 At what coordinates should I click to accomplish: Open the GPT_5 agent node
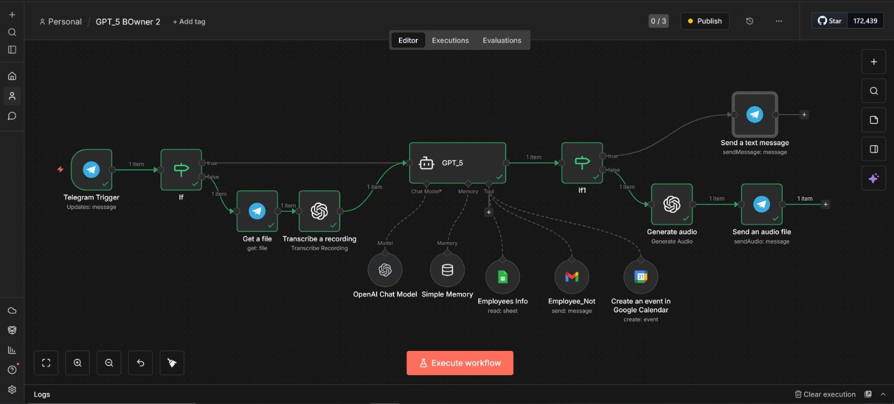(x=457, y=163)
